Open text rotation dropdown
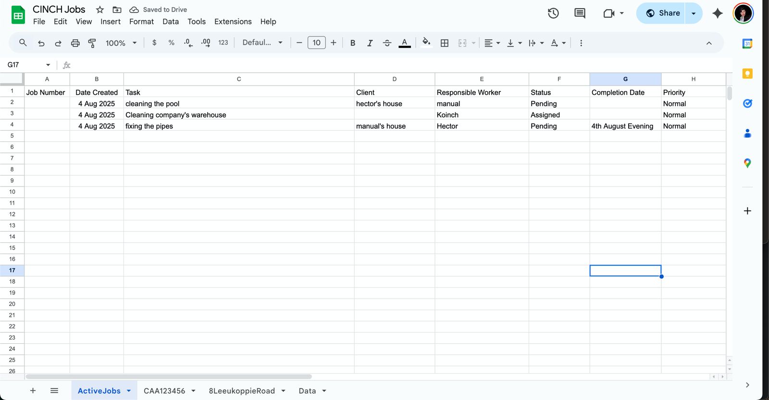 pos(558,43)
